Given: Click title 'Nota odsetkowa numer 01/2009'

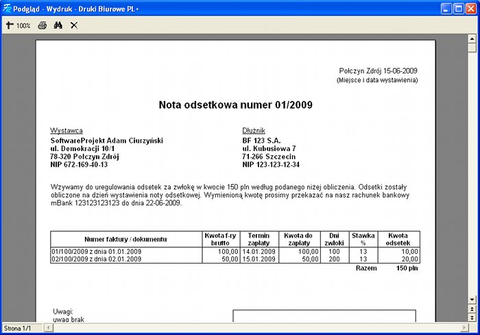Looking at the screenshot, I should click(x=235, y=105).
